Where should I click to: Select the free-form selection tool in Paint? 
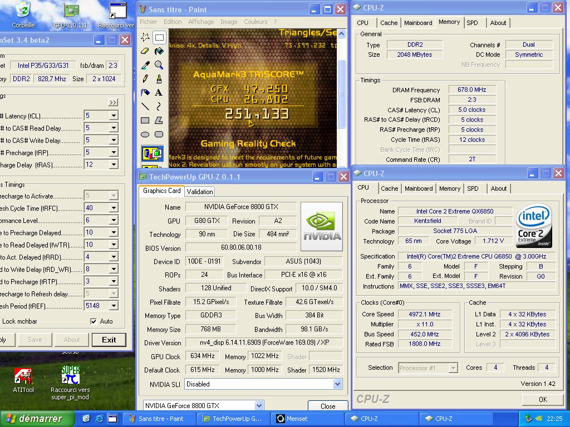[x=145, y=37]
